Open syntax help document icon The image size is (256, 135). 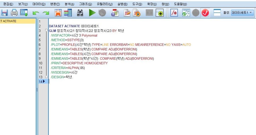(115, 13)
